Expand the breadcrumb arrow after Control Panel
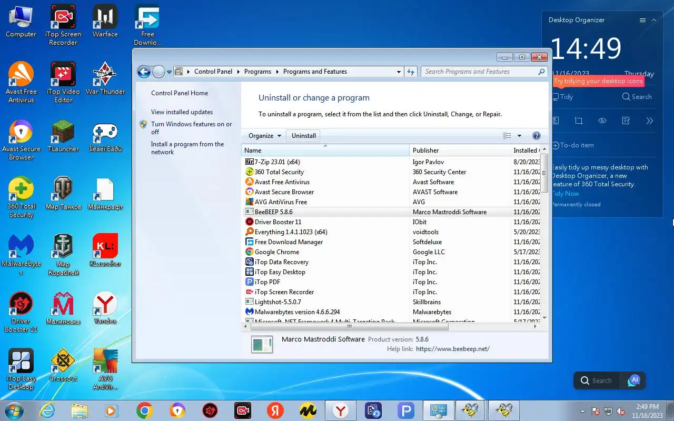Screen dimensions: 674x421 point(238,72)
